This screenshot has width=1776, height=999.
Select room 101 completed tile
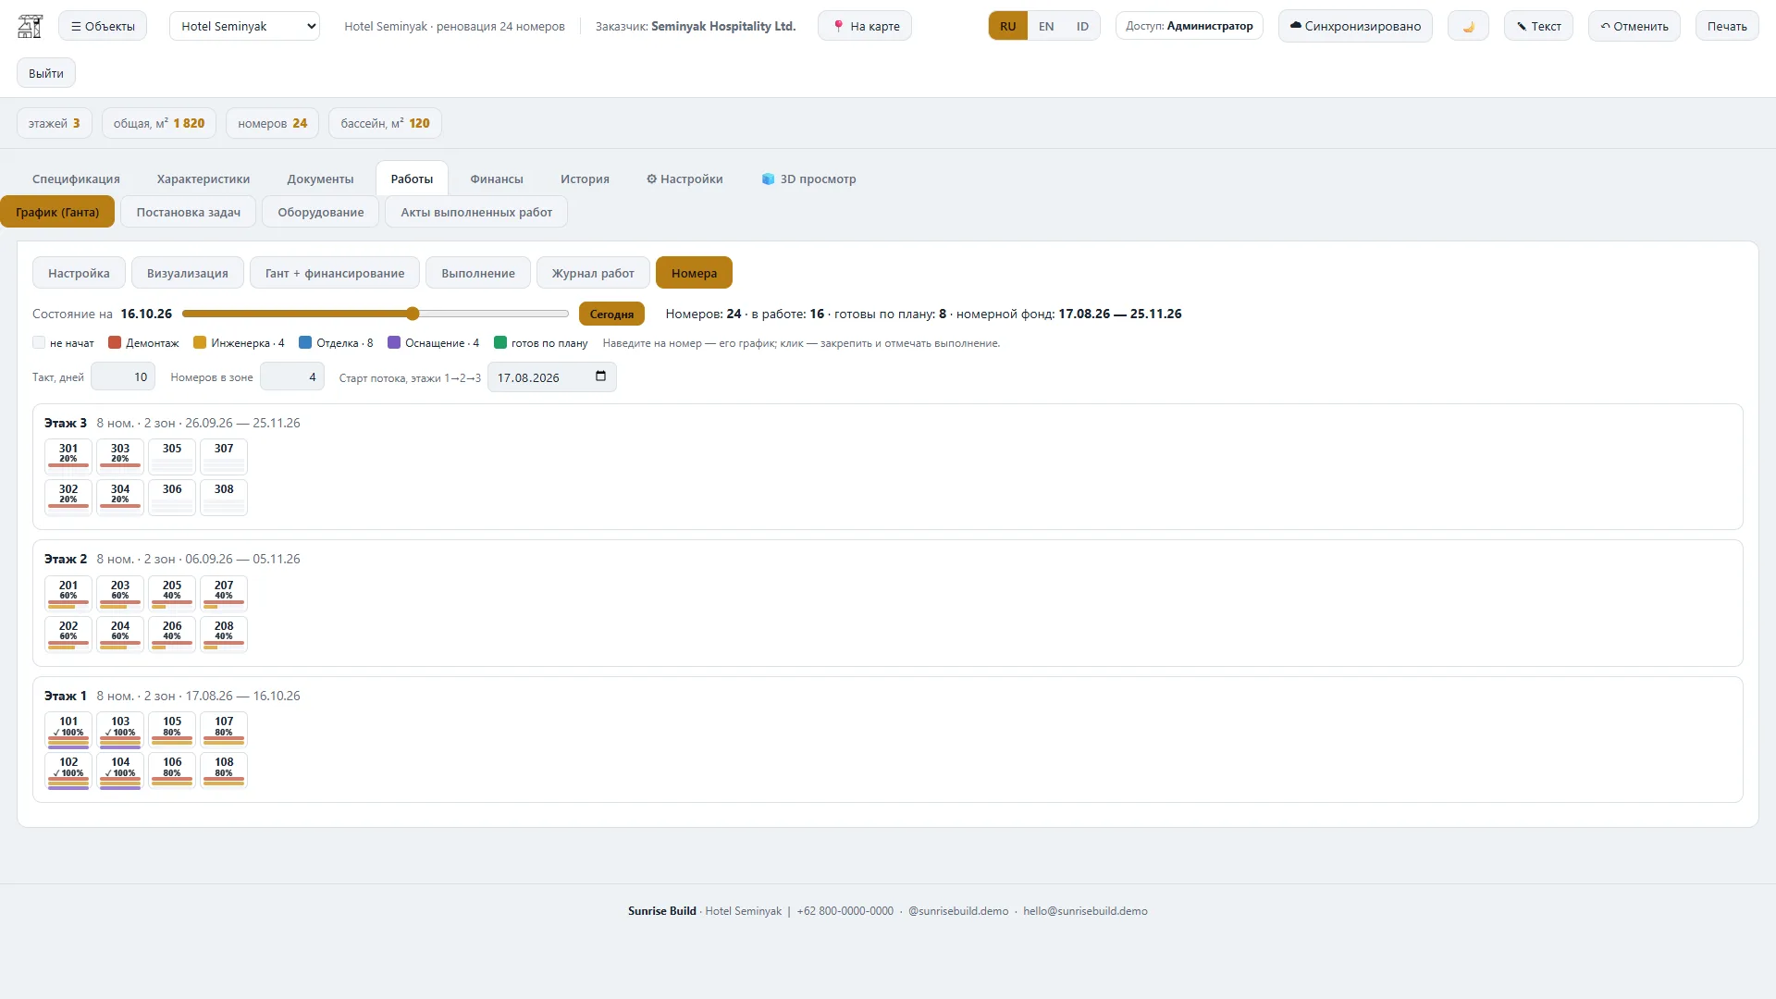[x=68, y=729]
